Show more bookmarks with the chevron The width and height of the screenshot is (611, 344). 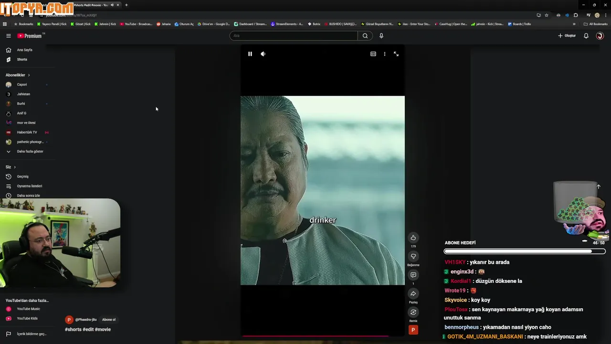tap(574, 24)
